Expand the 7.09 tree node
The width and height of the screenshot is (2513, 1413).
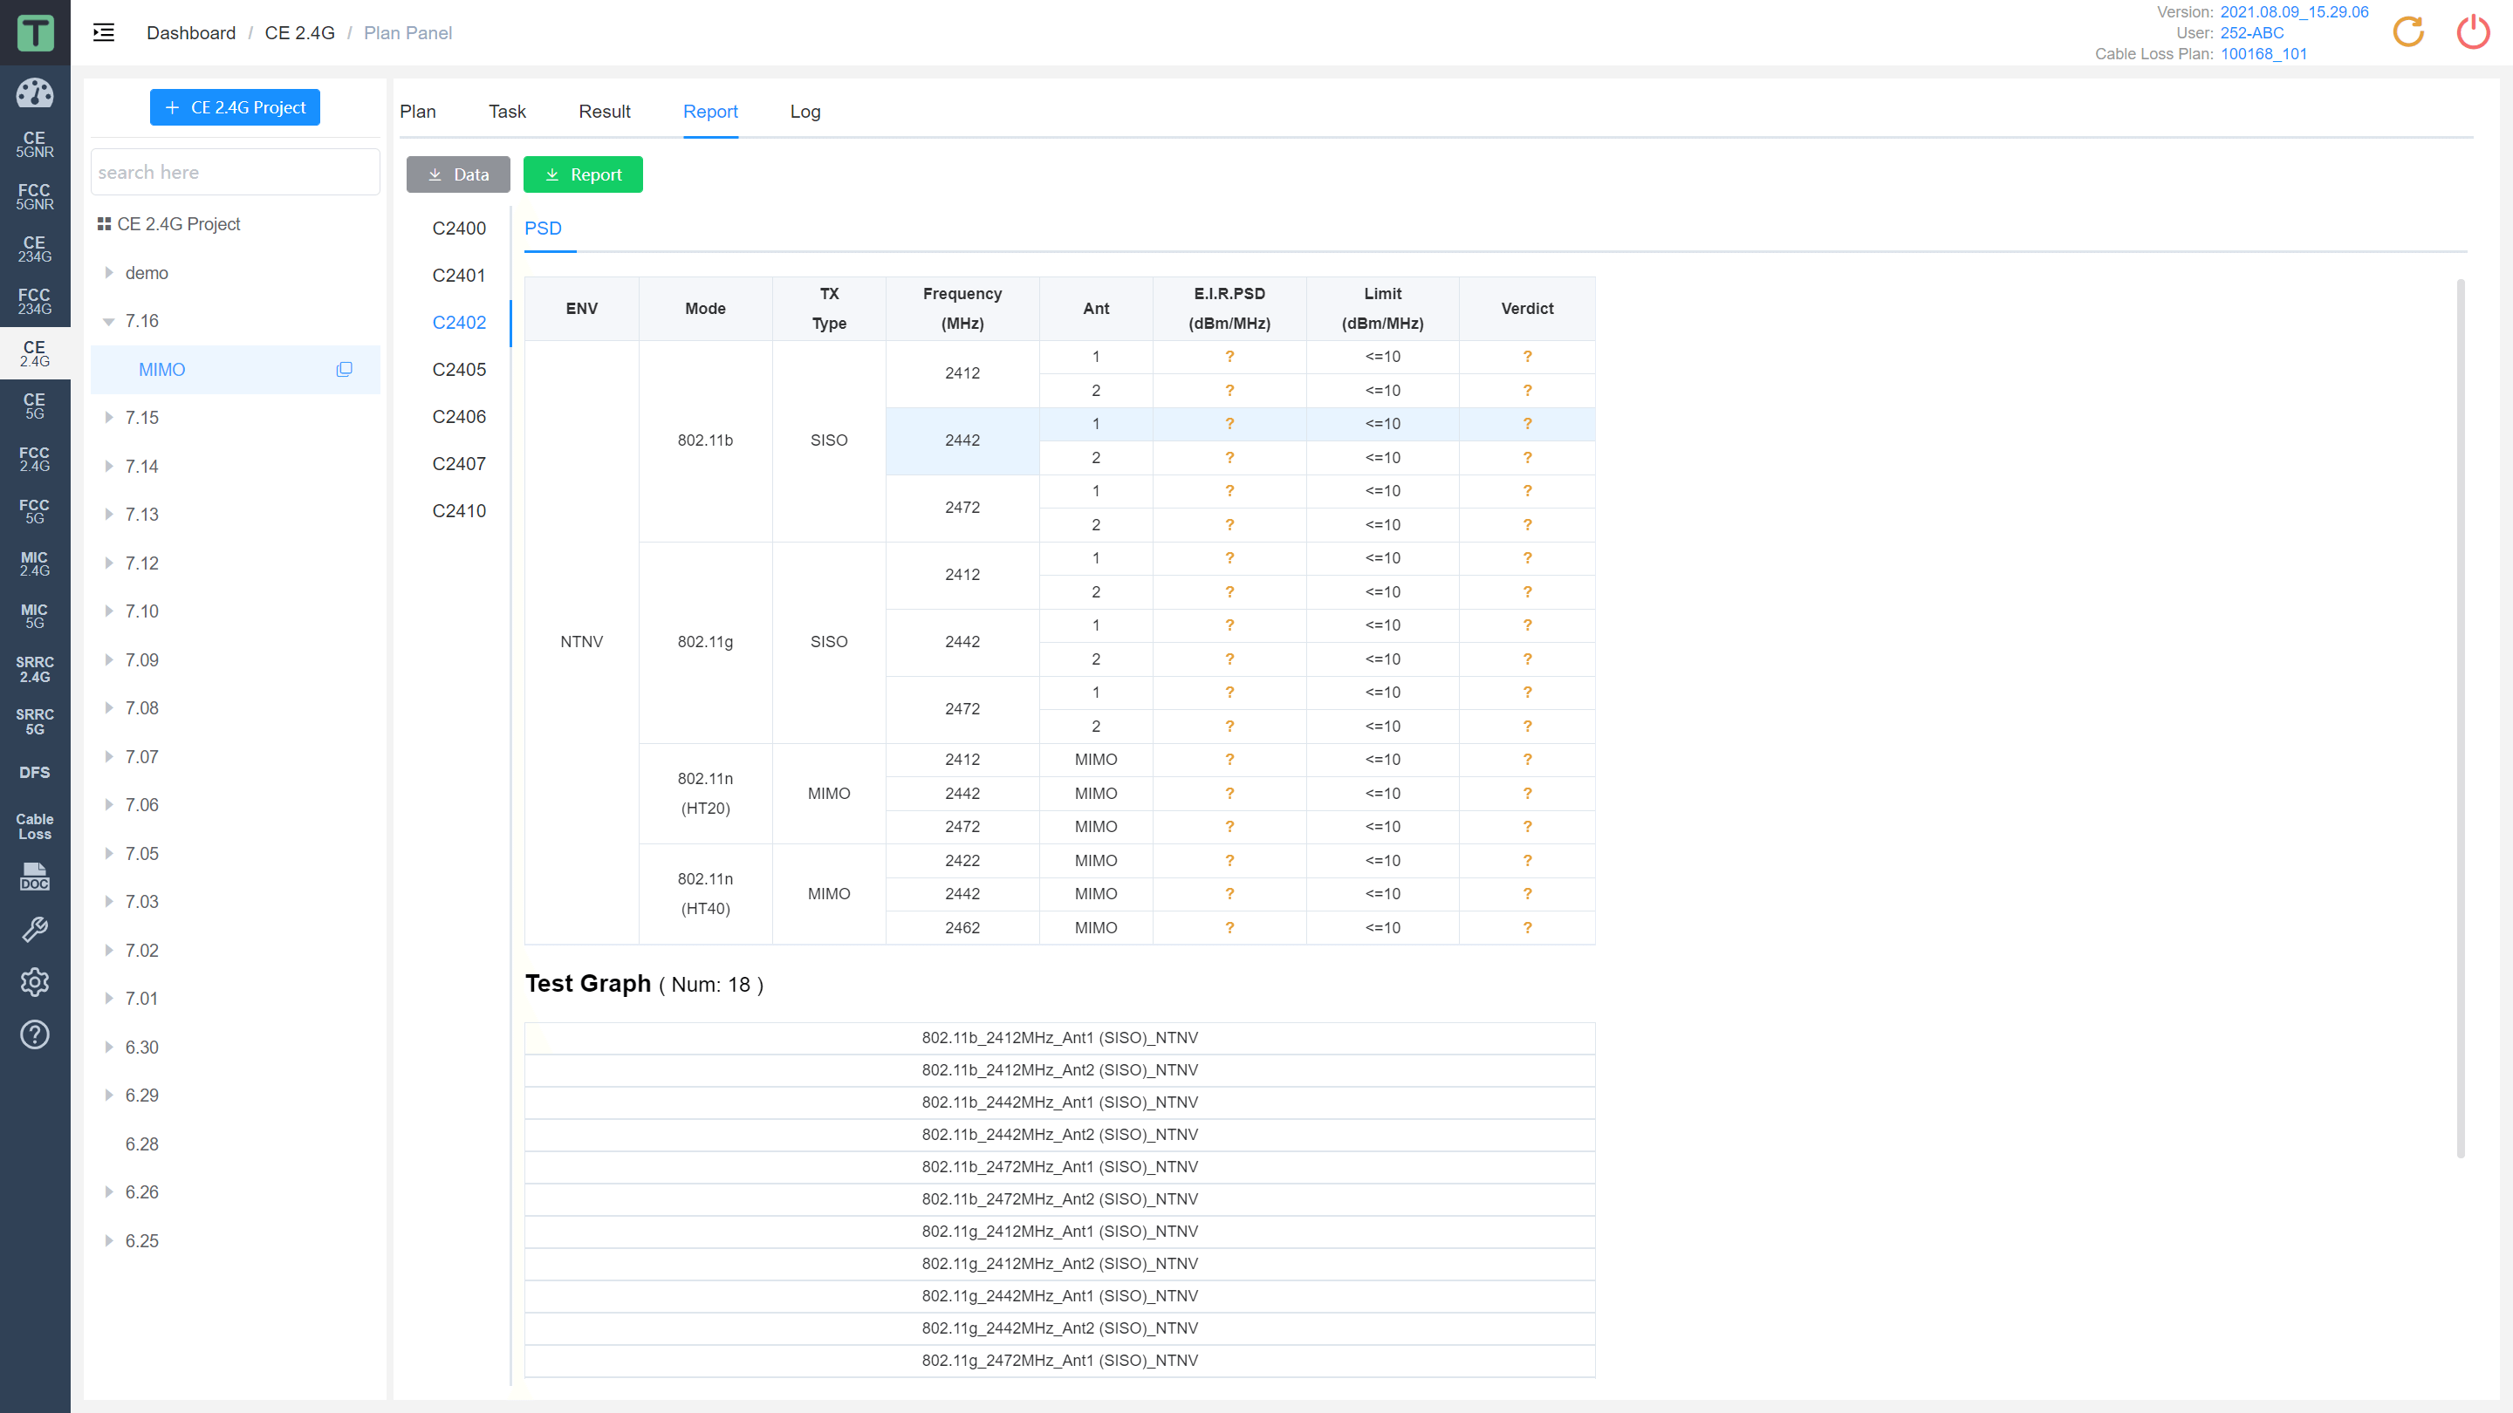108,659
